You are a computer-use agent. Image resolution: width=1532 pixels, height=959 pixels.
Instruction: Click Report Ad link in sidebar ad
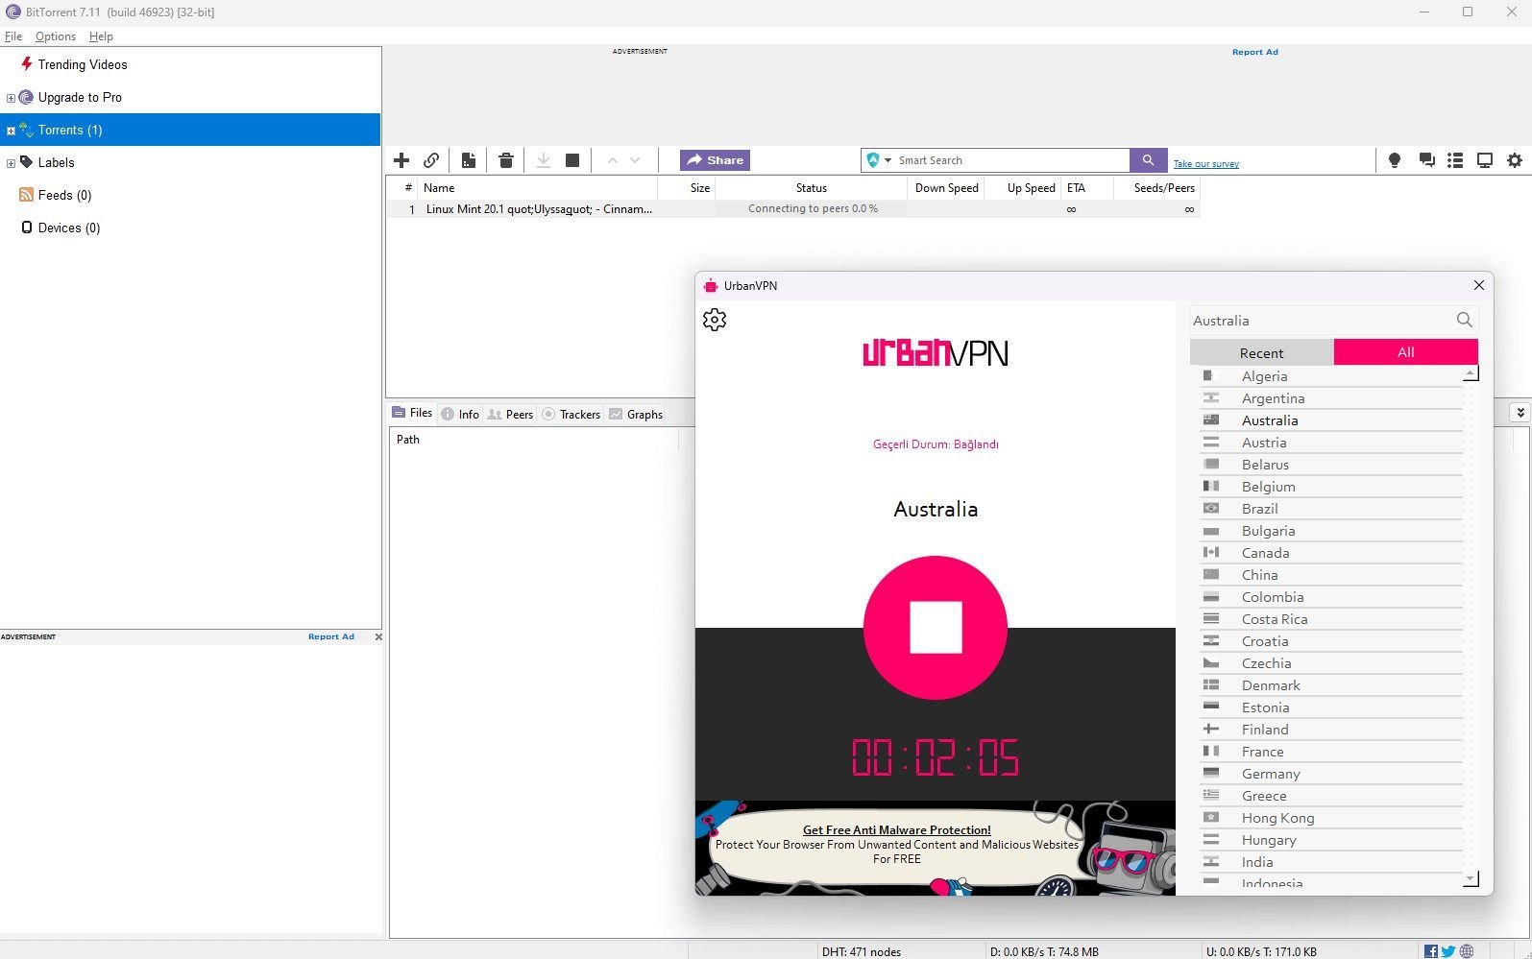331,636
